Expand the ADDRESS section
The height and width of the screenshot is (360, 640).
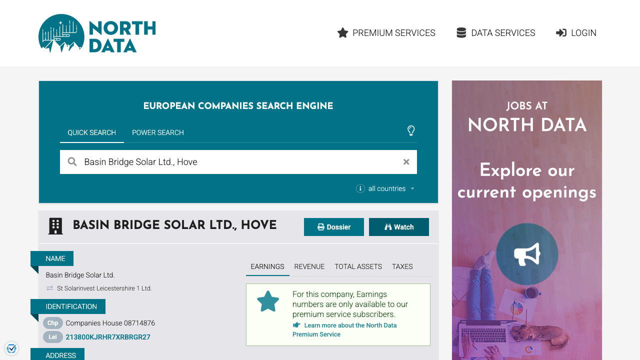(61, 355)
